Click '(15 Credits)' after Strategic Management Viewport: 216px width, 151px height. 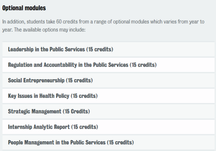click(76, 111)
